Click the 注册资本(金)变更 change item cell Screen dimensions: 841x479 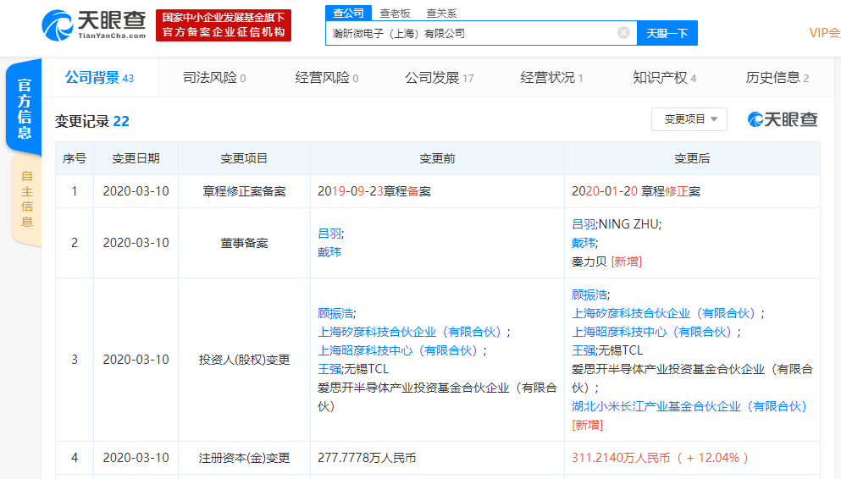click(244, 458)
